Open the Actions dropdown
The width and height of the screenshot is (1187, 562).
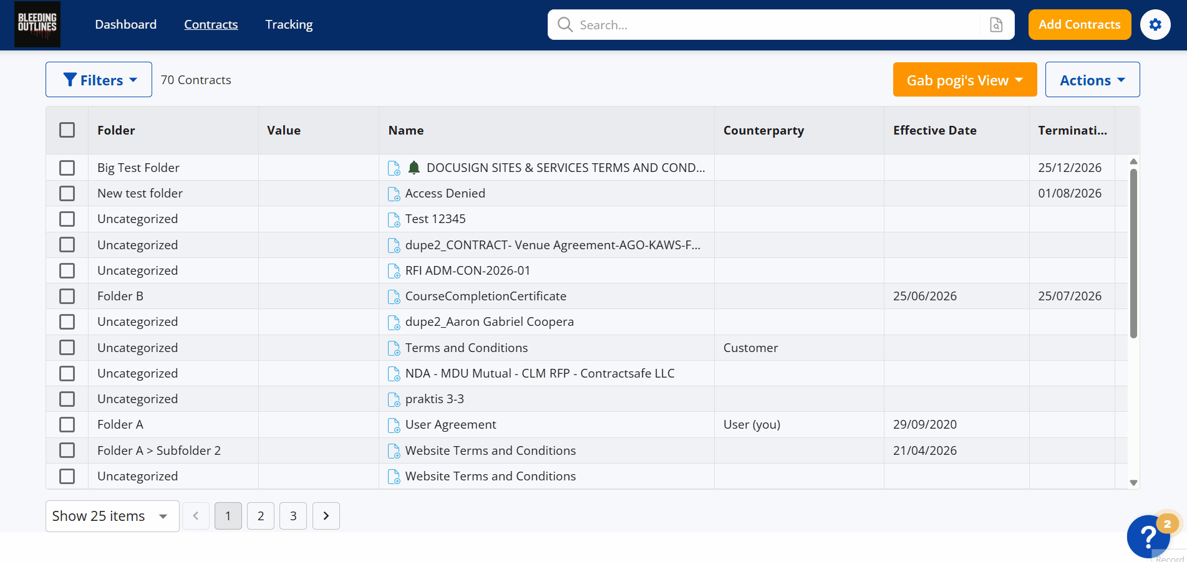click(1092, 80)
